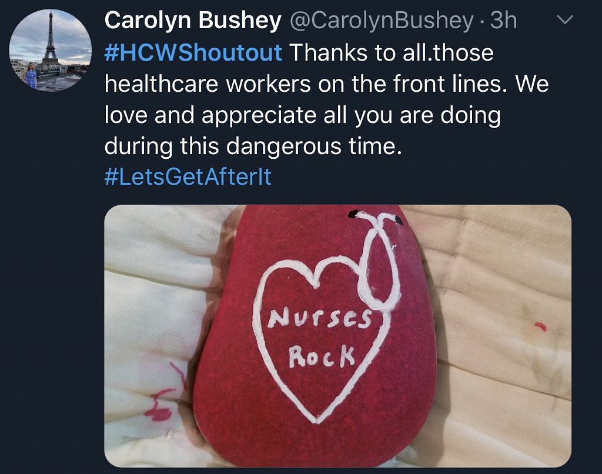The height and width of the screenshot is (474, 602).
Task: Click the text 'Thanks to all.those'
Action: (x=391, y=52)
